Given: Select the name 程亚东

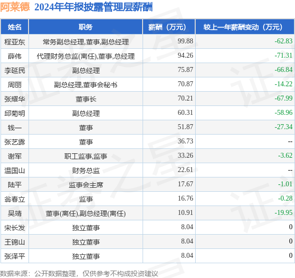Looking at the screenshot, I should coord(15,42).
